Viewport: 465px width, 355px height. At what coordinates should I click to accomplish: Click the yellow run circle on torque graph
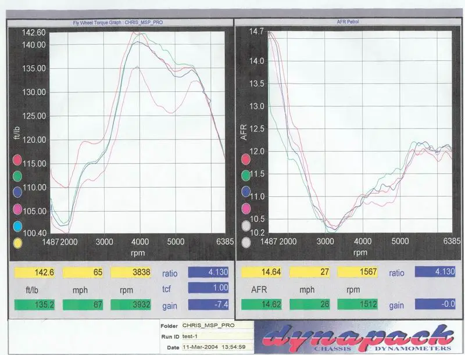[x=18, y=243]
